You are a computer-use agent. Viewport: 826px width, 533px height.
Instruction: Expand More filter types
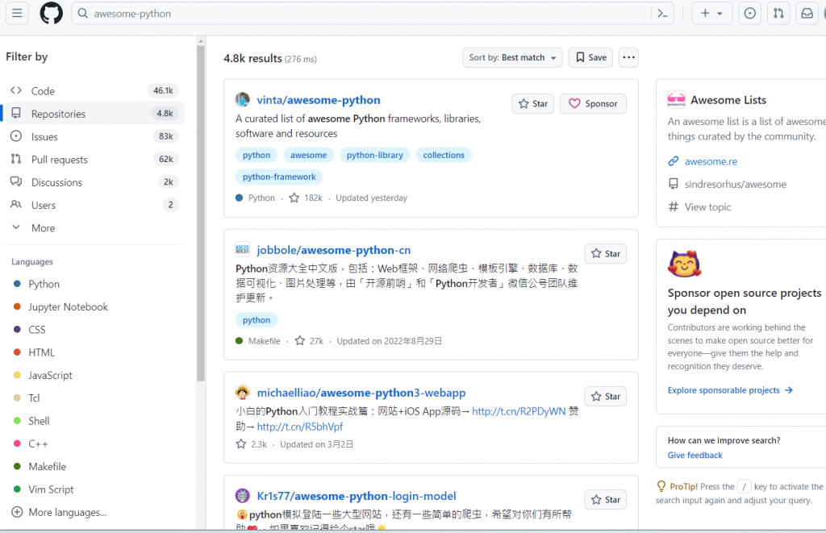pyautogui.click(x=95, y=228)
